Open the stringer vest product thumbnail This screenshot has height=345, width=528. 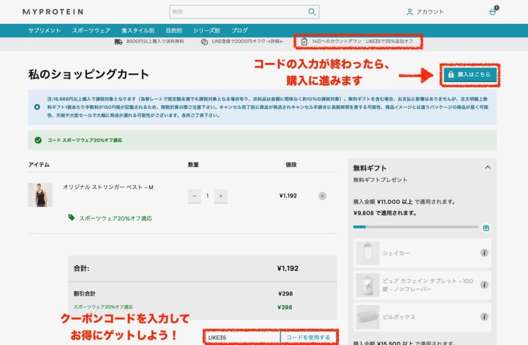(x=40, y=195)
